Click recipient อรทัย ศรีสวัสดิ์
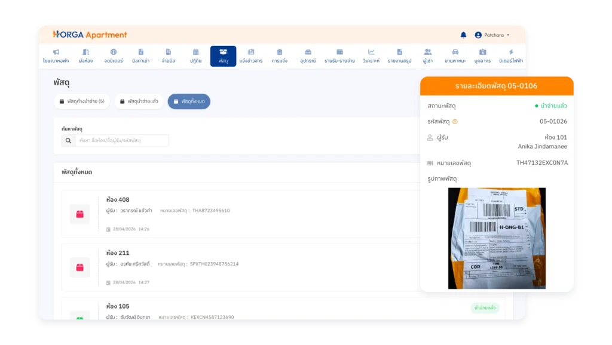612x345 pixels. point(135,264)
